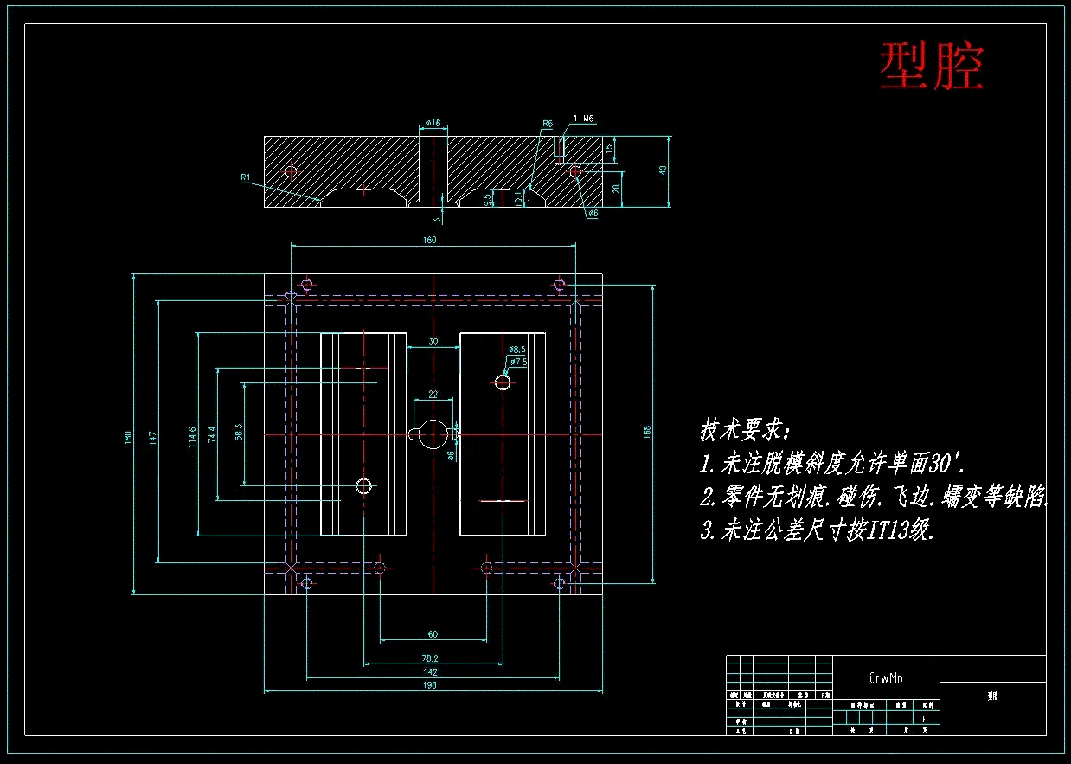The image size is (1071, 764).
Task: Select part name cell in title block
Action: point(992,696)
